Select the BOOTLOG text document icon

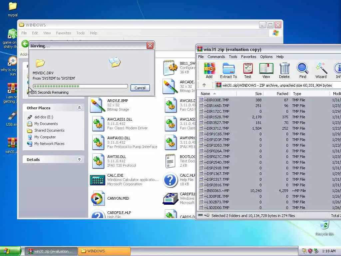[170, 161]
